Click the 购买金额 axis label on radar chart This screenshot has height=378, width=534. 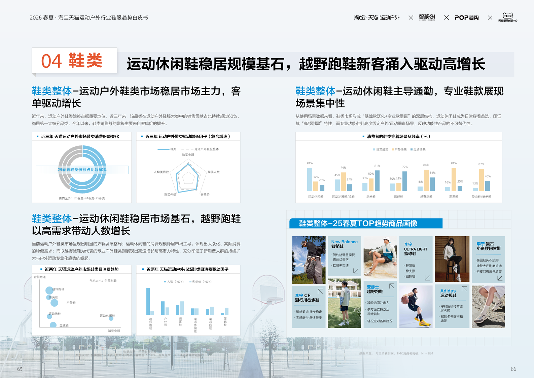click(x=188, y=155)
